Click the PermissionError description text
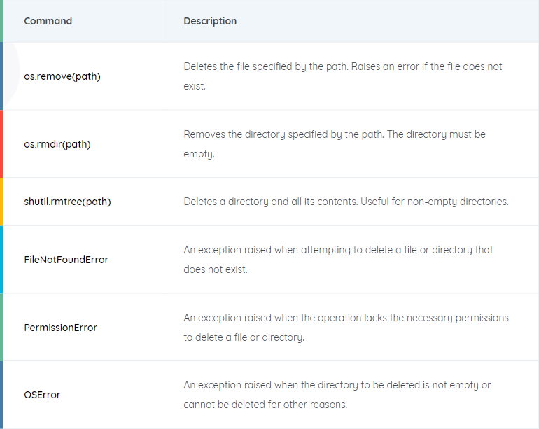539x429 pixels. (346, 328)
